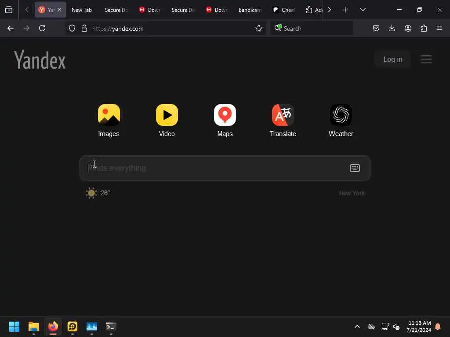Open File Explorer from taskbar

[33, 326]
